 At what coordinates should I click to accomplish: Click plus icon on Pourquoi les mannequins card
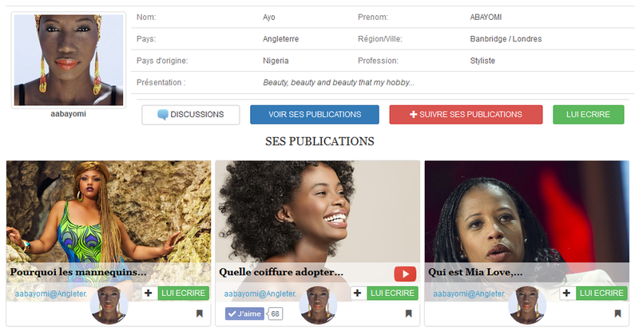[x=149, y=294]
